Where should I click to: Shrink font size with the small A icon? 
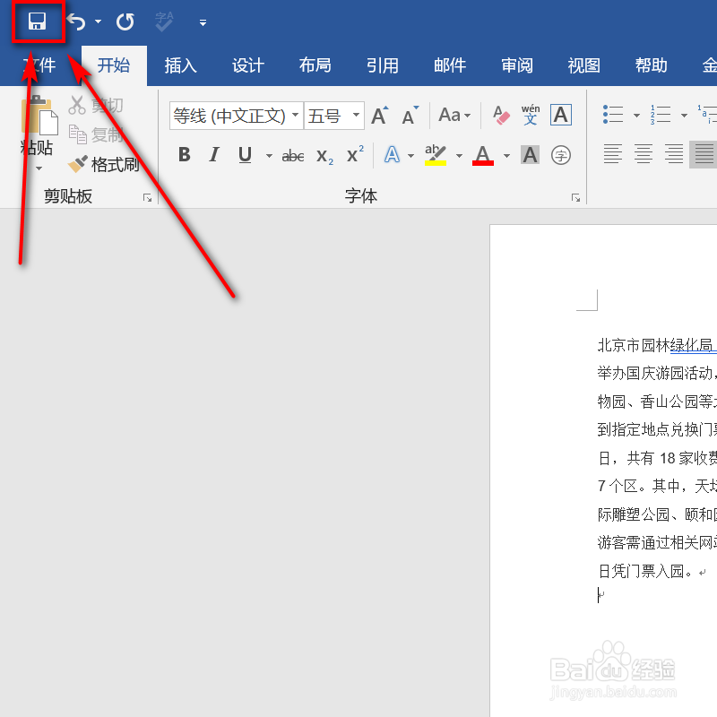click(x=410, y=115)
